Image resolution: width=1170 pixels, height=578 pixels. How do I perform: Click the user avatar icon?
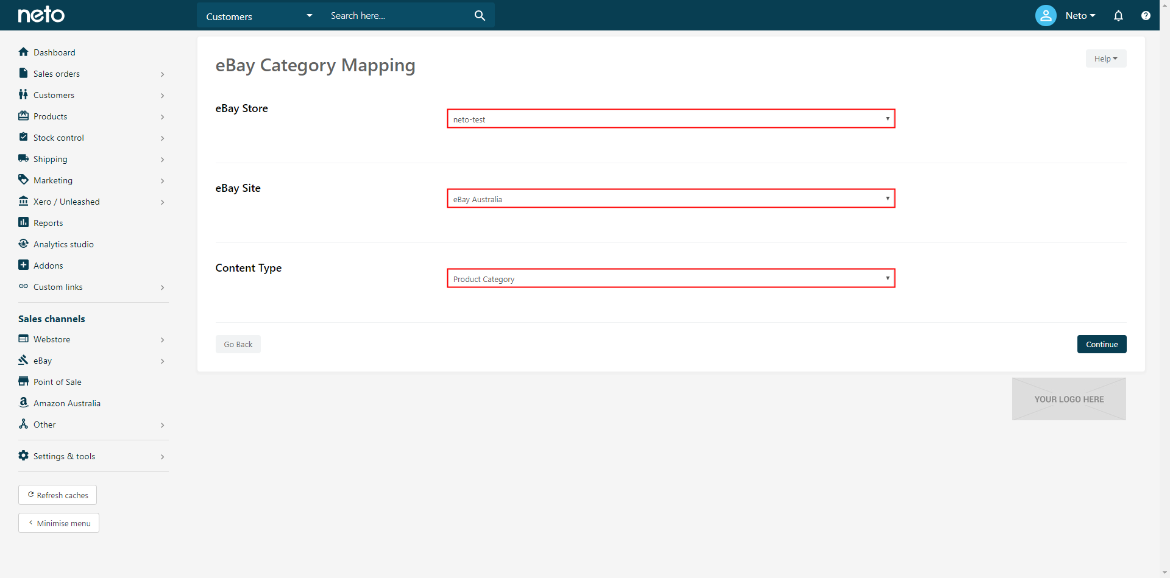tap(1046, 15)
